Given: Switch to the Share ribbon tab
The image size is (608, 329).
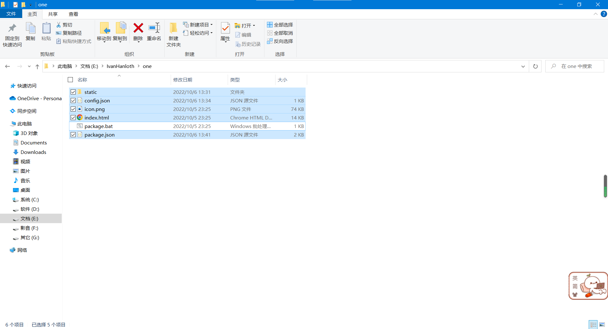Looking at the screenshot, I should pyautogui.click(x=53, y=14).
